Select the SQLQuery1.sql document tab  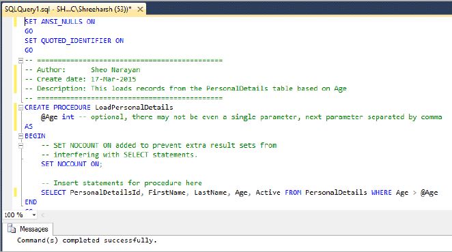(x=68, y=10)
